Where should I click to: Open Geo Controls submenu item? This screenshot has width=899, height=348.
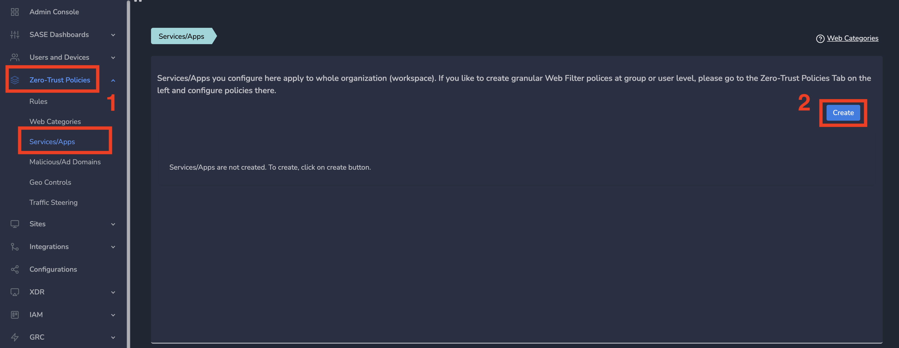[x=50, y=182]
